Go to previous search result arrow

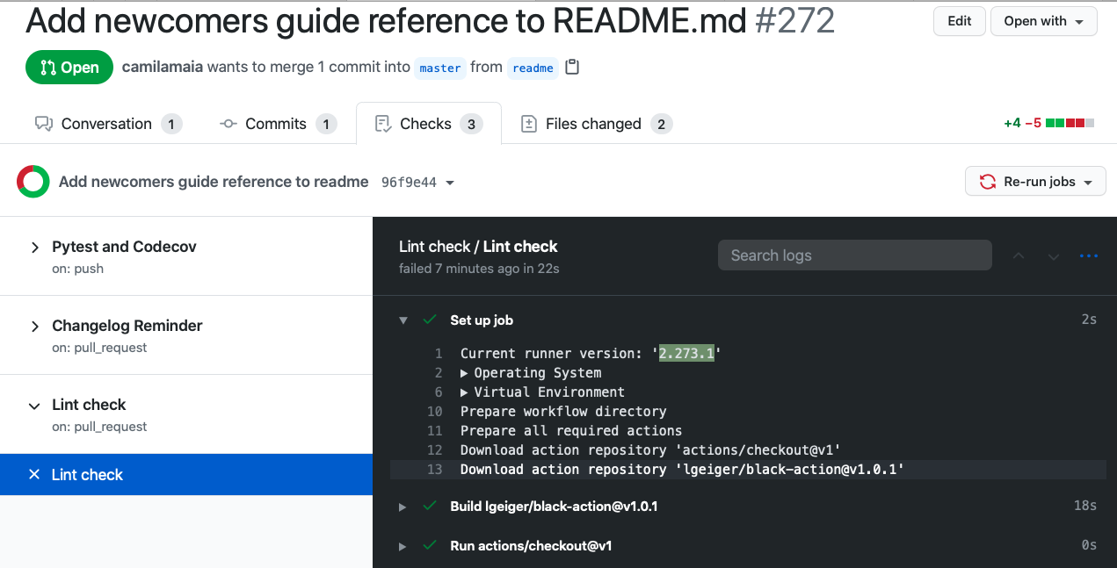tap(1019, 255)
